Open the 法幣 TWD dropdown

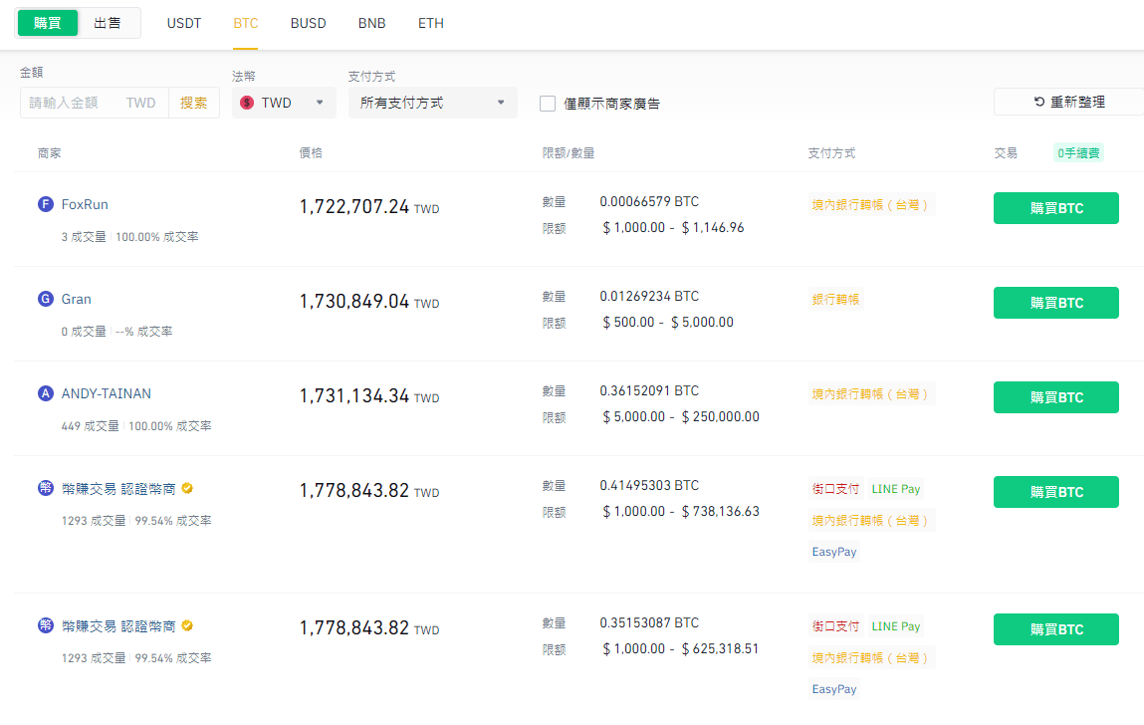tap(284, 101)
